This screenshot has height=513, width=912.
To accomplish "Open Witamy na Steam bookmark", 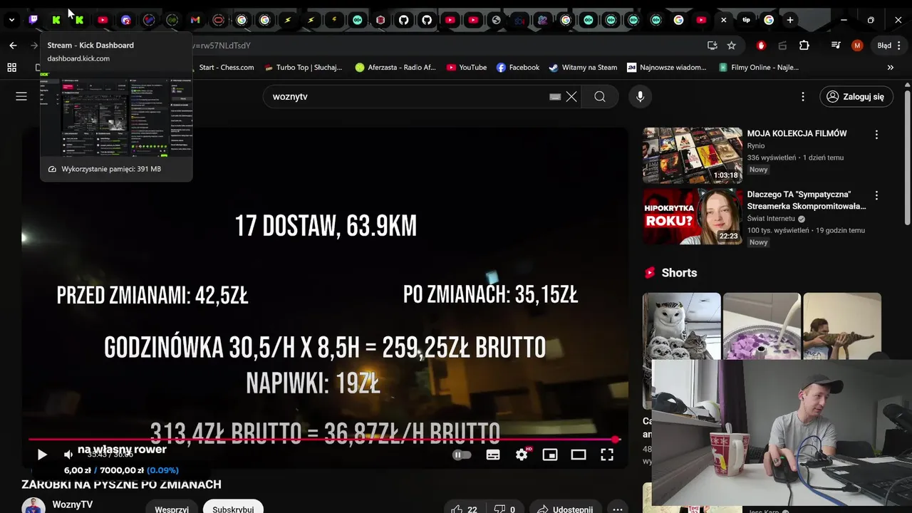I will click(583, 68).
